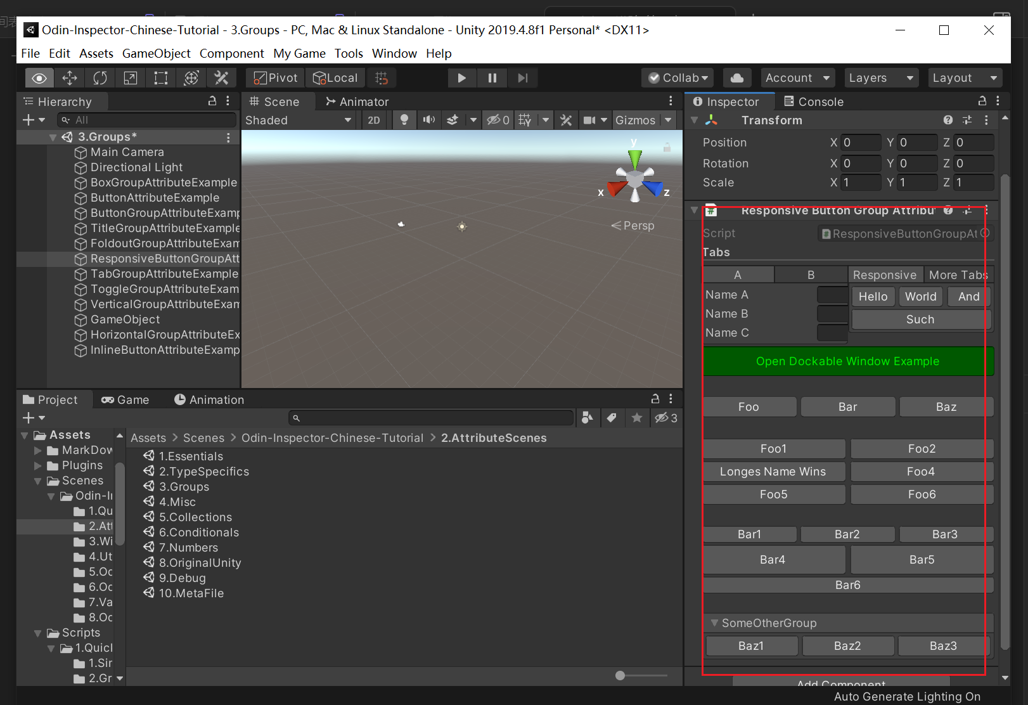Screen dimensions: 1028x705
Task: Click the scene camera settings icon
Action: click(x=589, y=120)
